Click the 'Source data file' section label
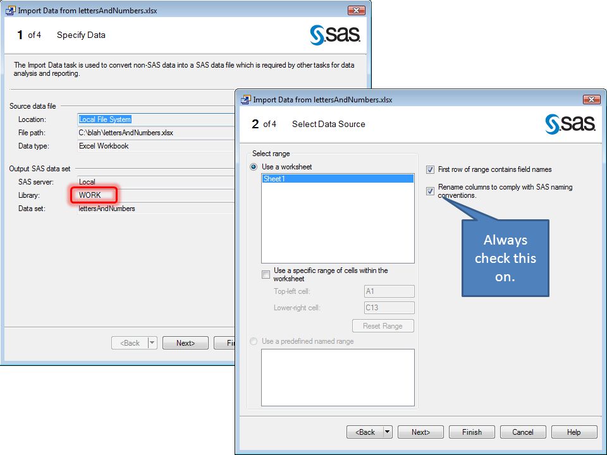 [x=32, y=106]
